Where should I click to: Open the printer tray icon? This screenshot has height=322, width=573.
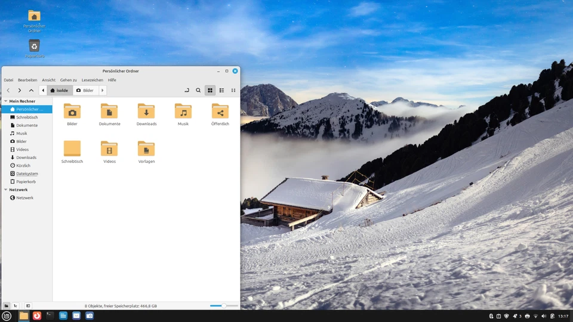527,316
